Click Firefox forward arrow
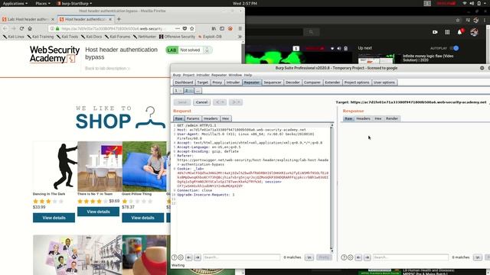This screenshot has height=275, width=490. click(x=14, y=28)
